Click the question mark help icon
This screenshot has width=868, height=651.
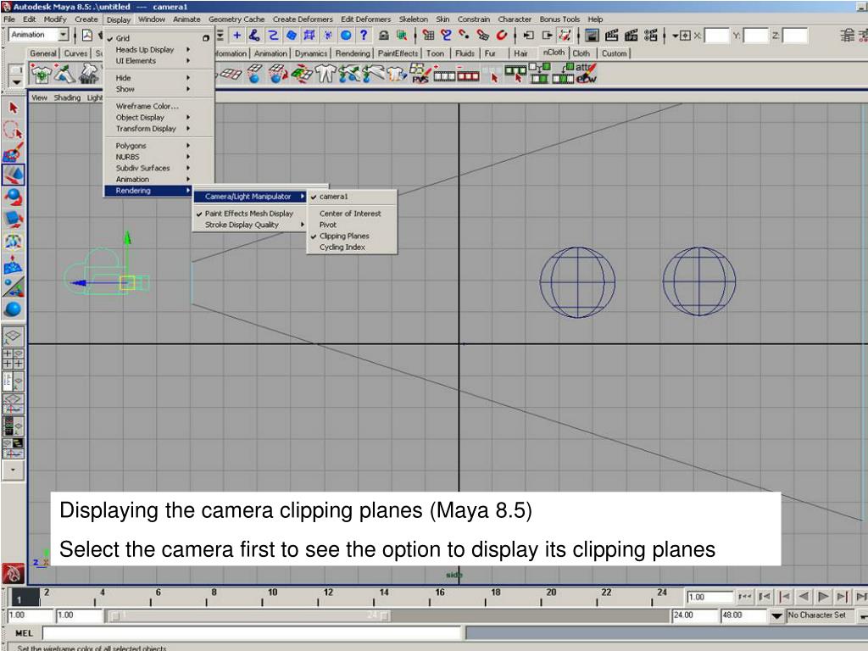pyautogui.click(x=364, y=36)
